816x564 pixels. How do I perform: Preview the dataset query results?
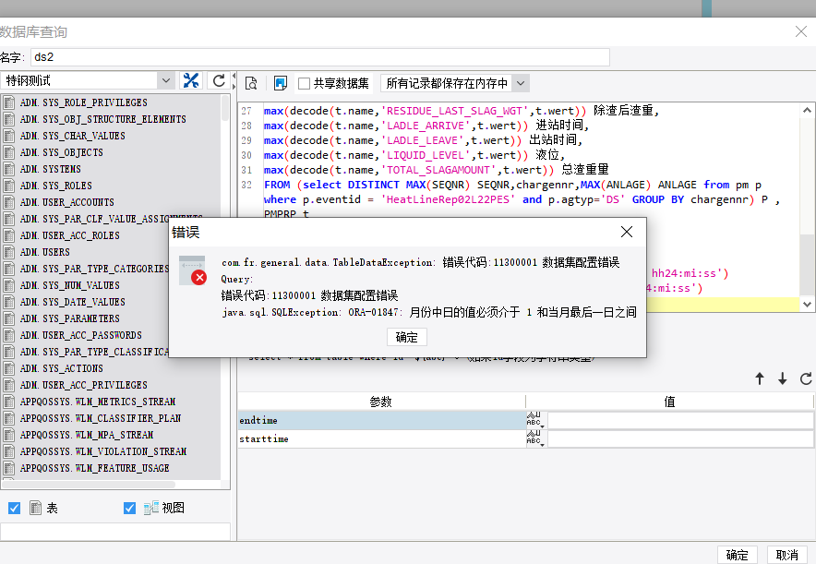pos(251,83)
